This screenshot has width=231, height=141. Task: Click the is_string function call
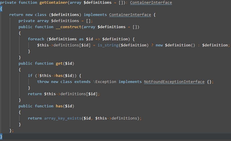108,45
